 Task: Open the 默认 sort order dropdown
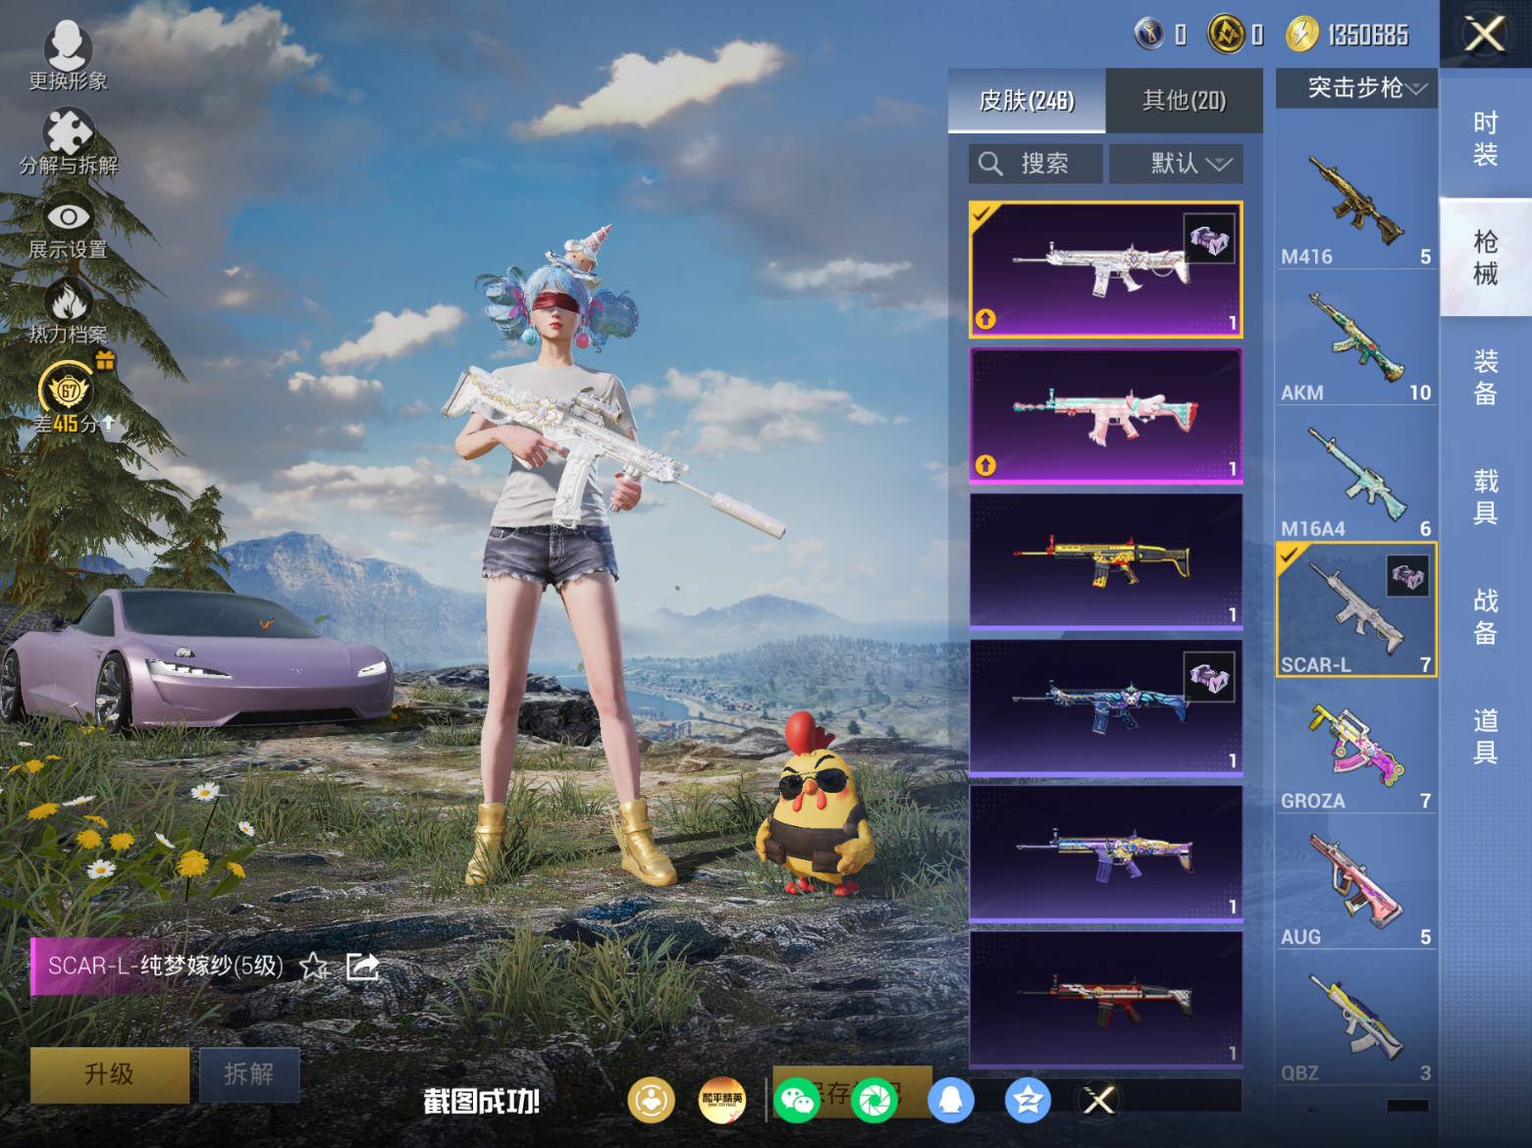[1176, 164]
